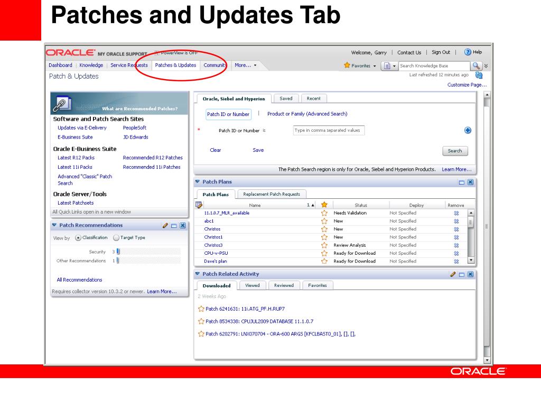The height and width of the screenshot is (405, 541).
Task: Remove the Dave's plan entry
Action: pyautogui.click(x=456, y=262)
